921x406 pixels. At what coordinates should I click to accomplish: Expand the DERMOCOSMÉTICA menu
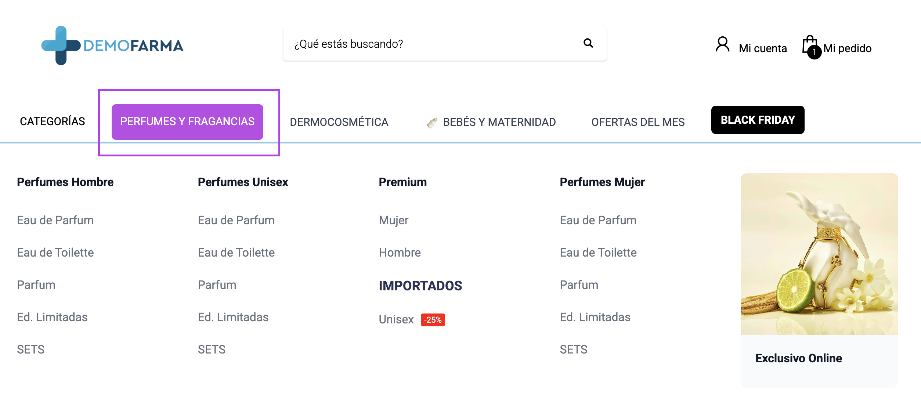point(339,122)
